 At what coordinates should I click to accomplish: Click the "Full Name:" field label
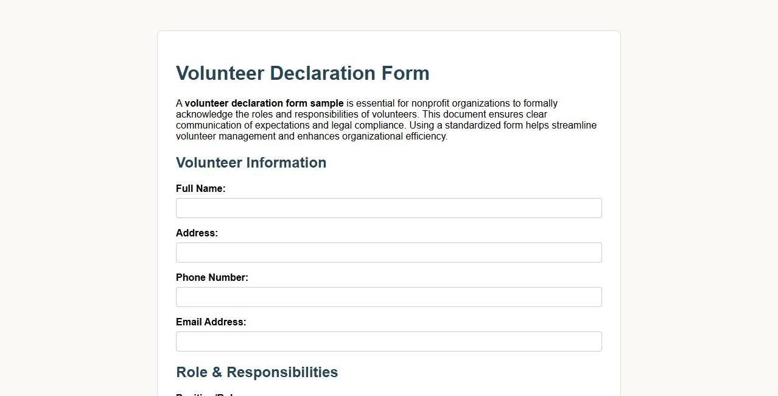[x=200, y=188]
